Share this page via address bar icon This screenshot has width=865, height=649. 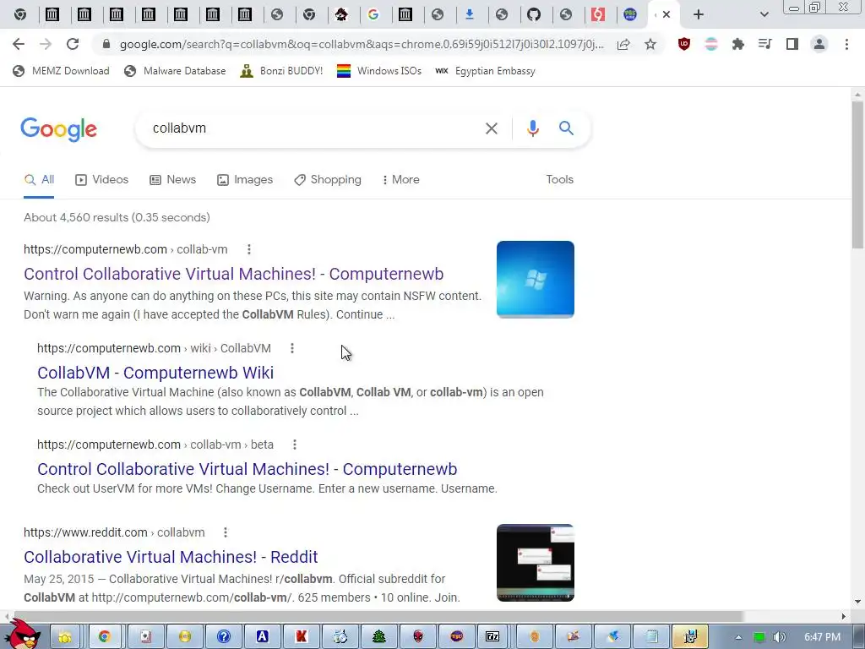[x=623, y=44]
